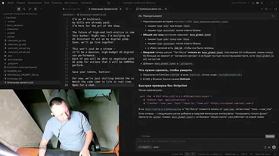Close the Communication chat tab
Screen dimensions: 279x156
[166, 9]
